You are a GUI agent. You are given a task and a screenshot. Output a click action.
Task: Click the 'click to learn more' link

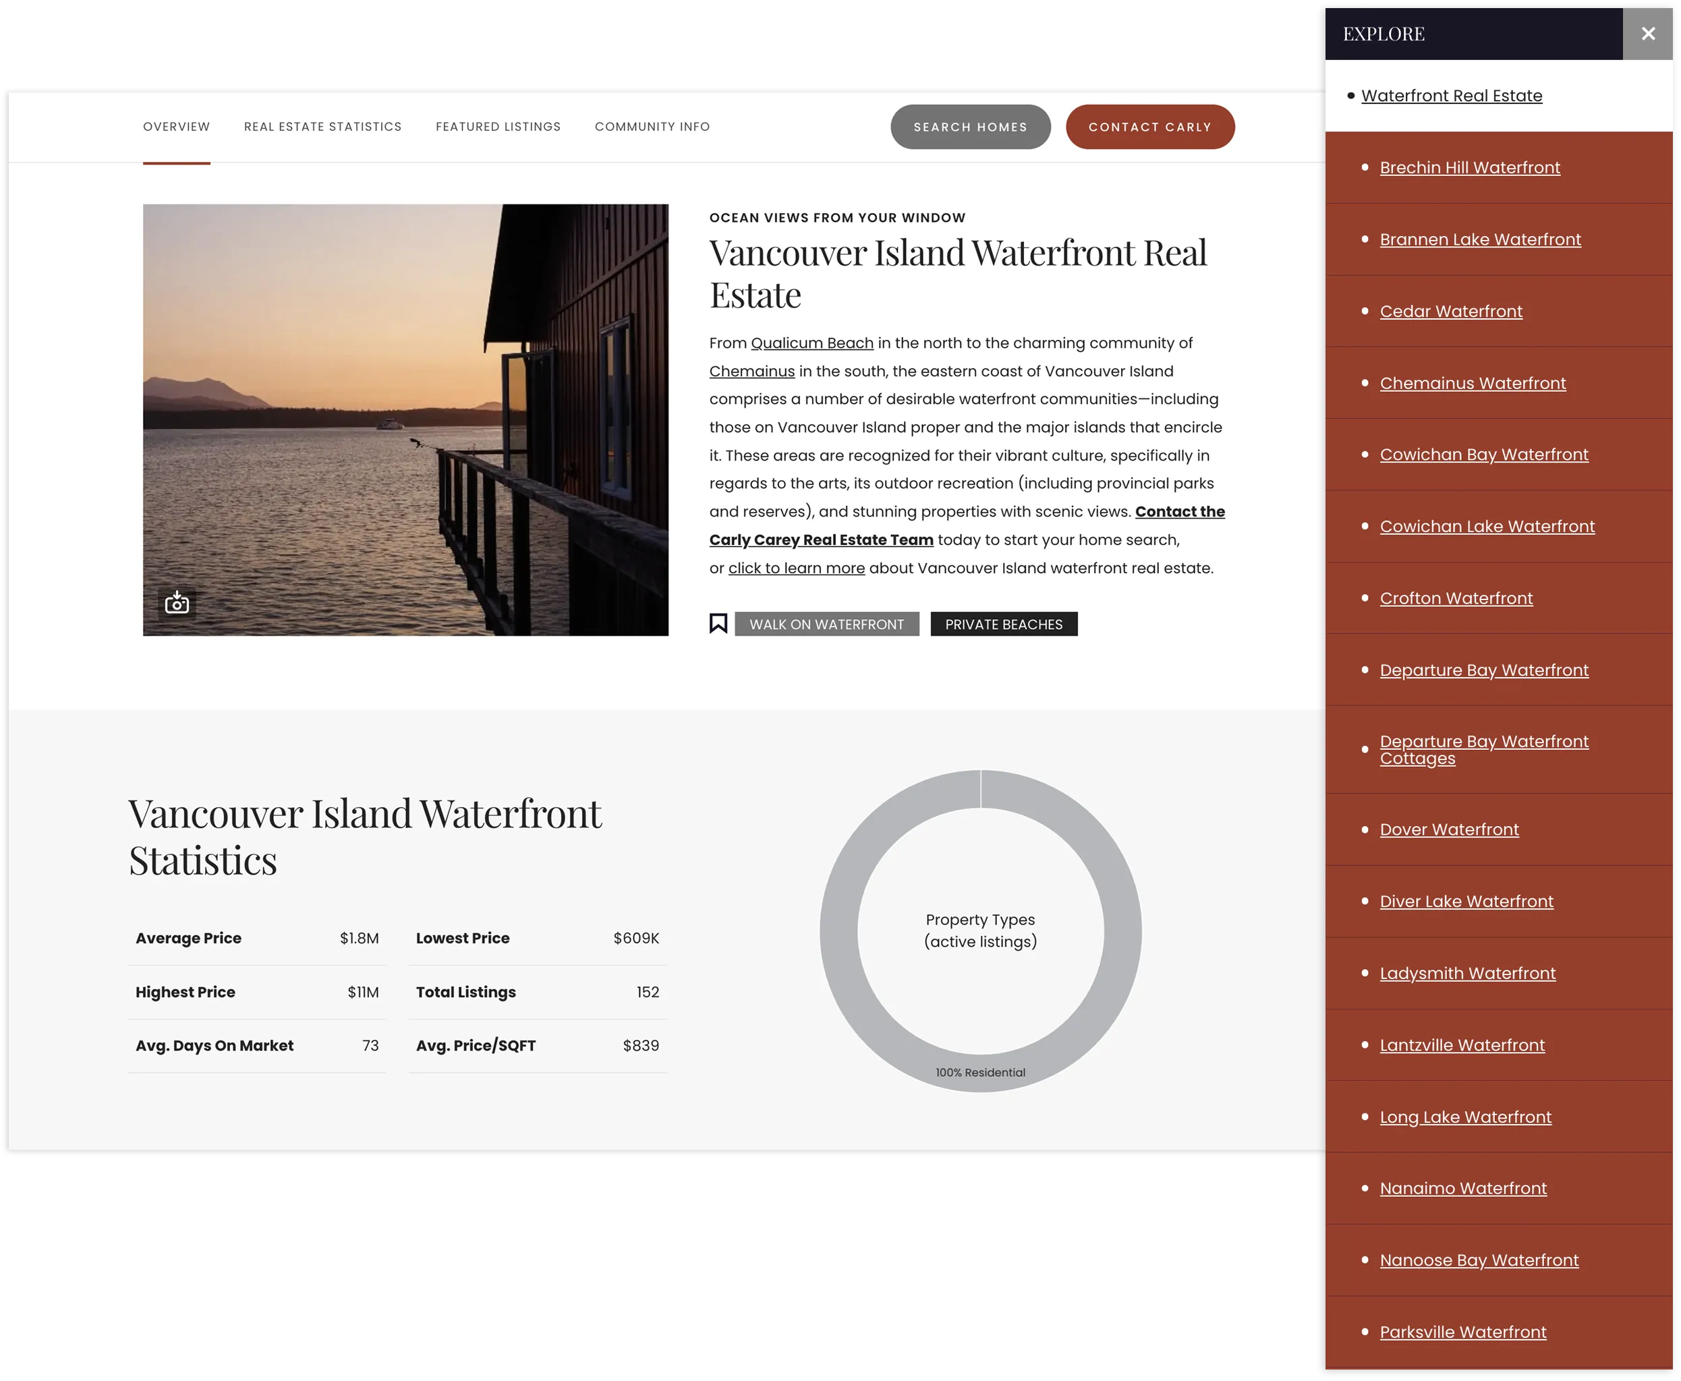796,568
